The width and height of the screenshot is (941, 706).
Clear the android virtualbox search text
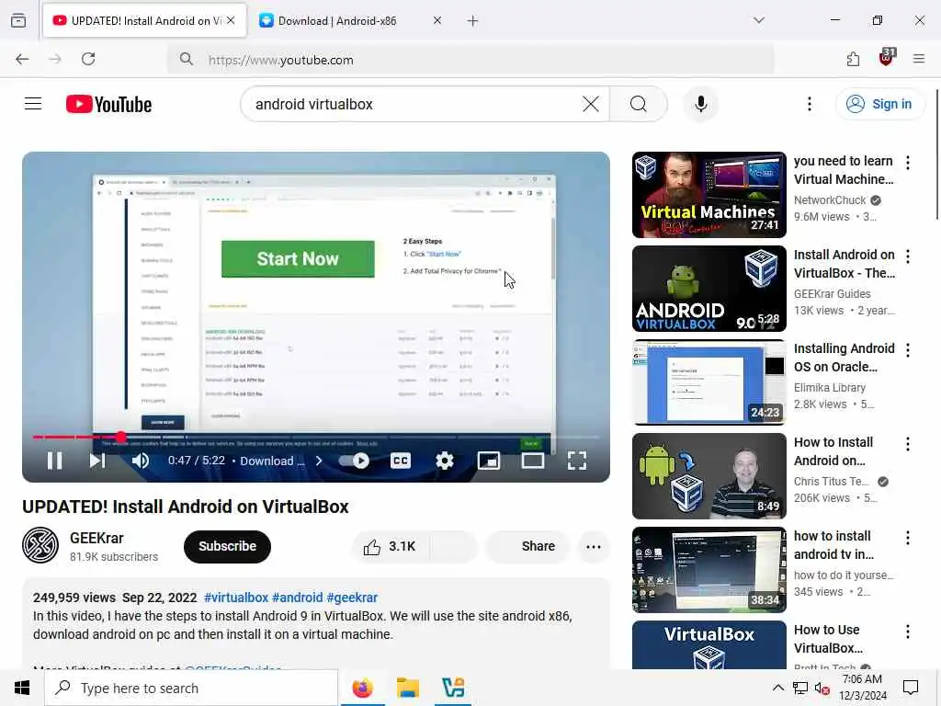point(591,104)
